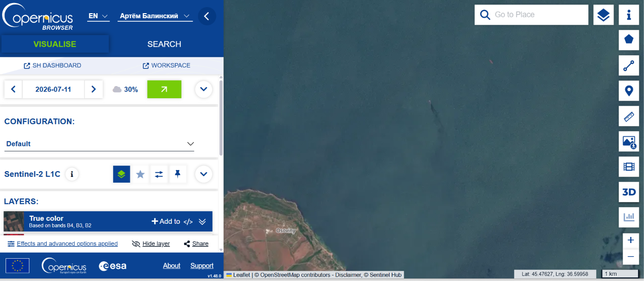Screen dimensions: 644x281
Task: Open the Артём Балинский user menu
Action: [x=155, y=16]
